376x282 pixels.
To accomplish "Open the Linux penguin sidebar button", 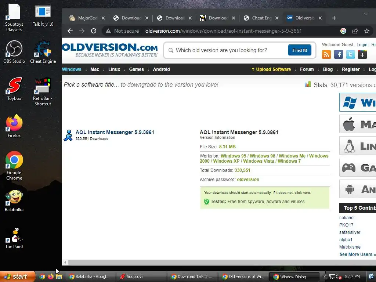I will [358, 146].
